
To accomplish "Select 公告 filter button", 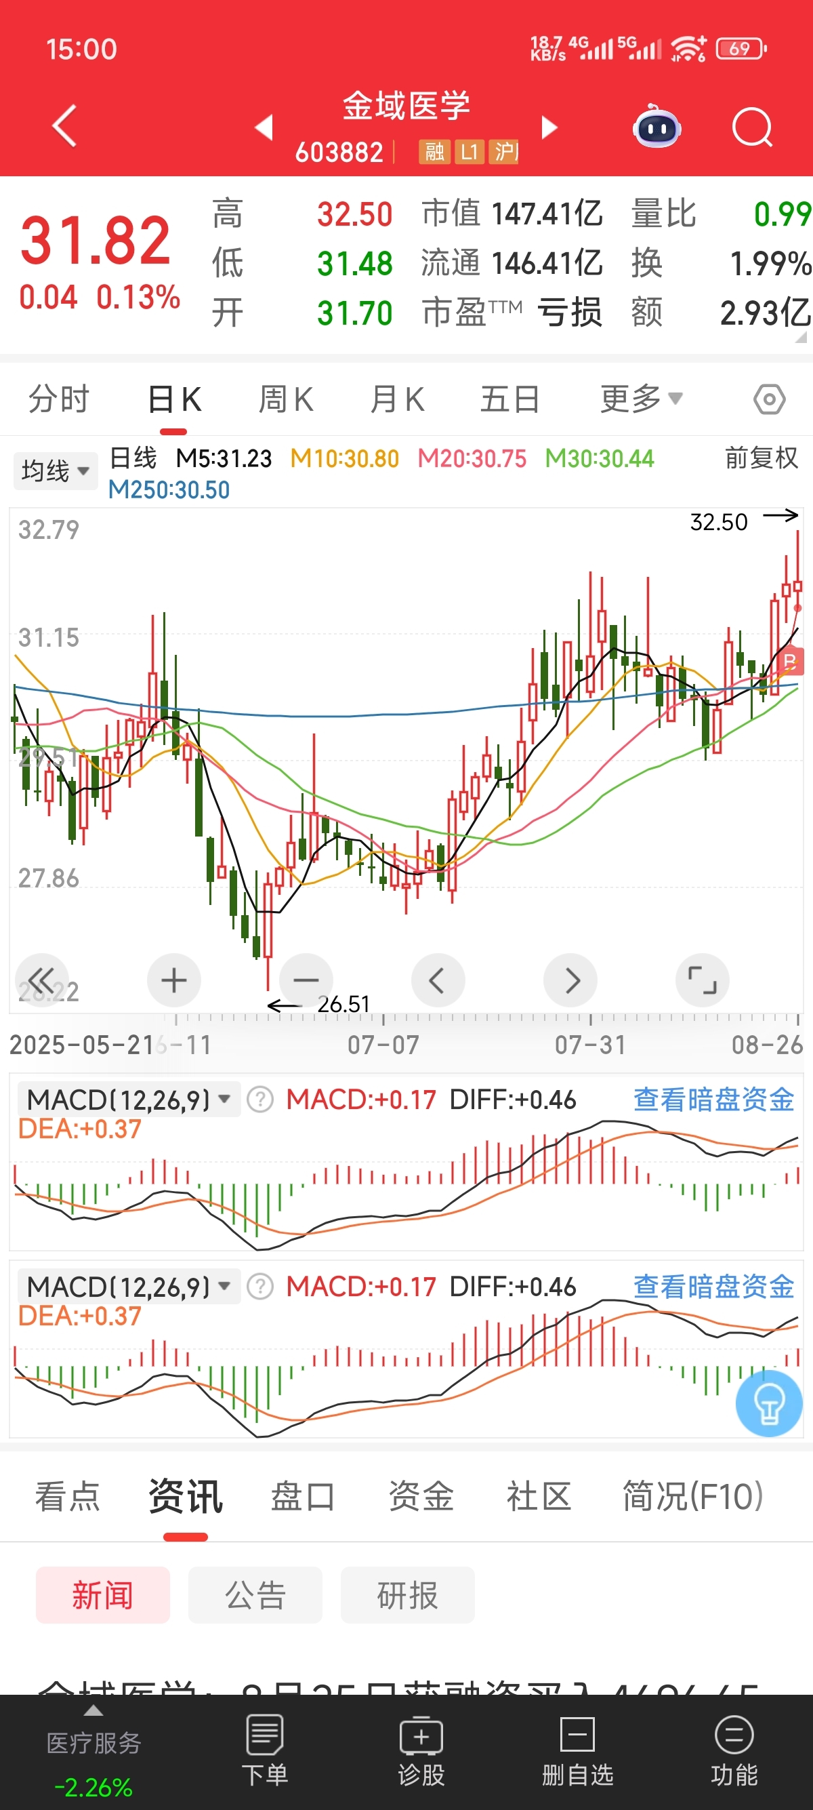I will (255, 1595).
